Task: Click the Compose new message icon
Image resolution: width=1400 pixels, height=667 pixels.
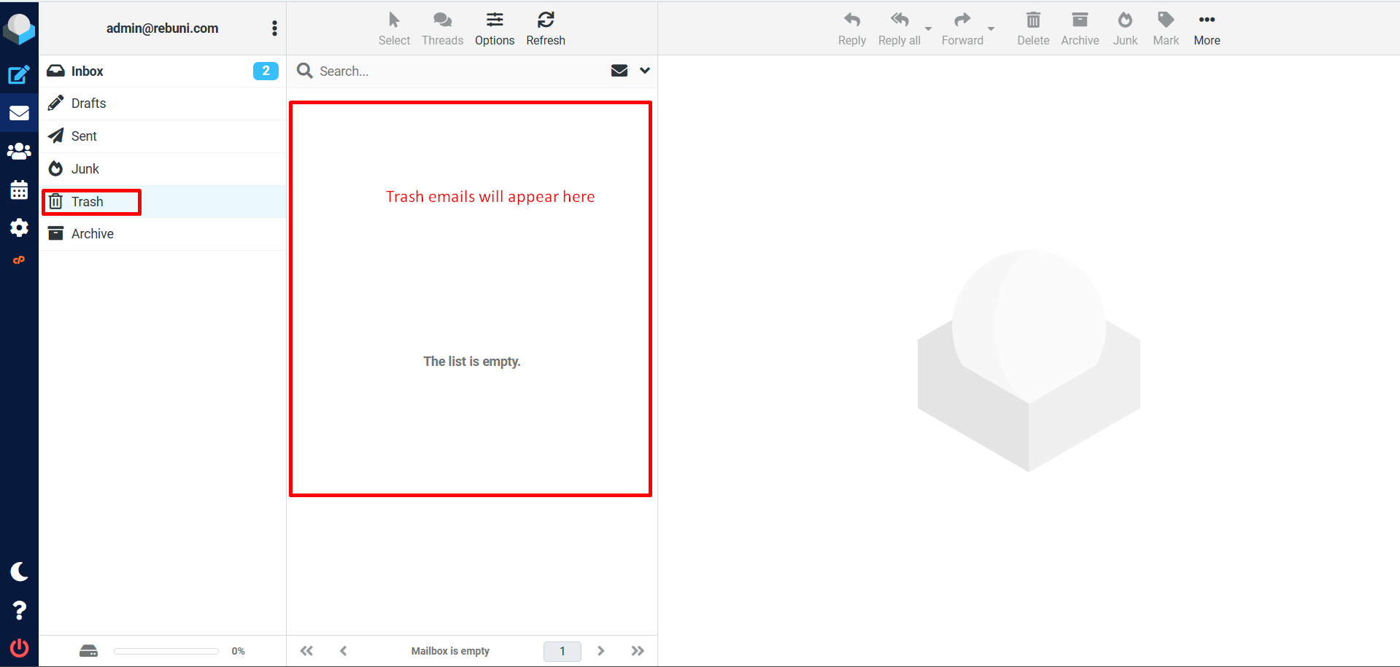Action: tap(19, 74)
